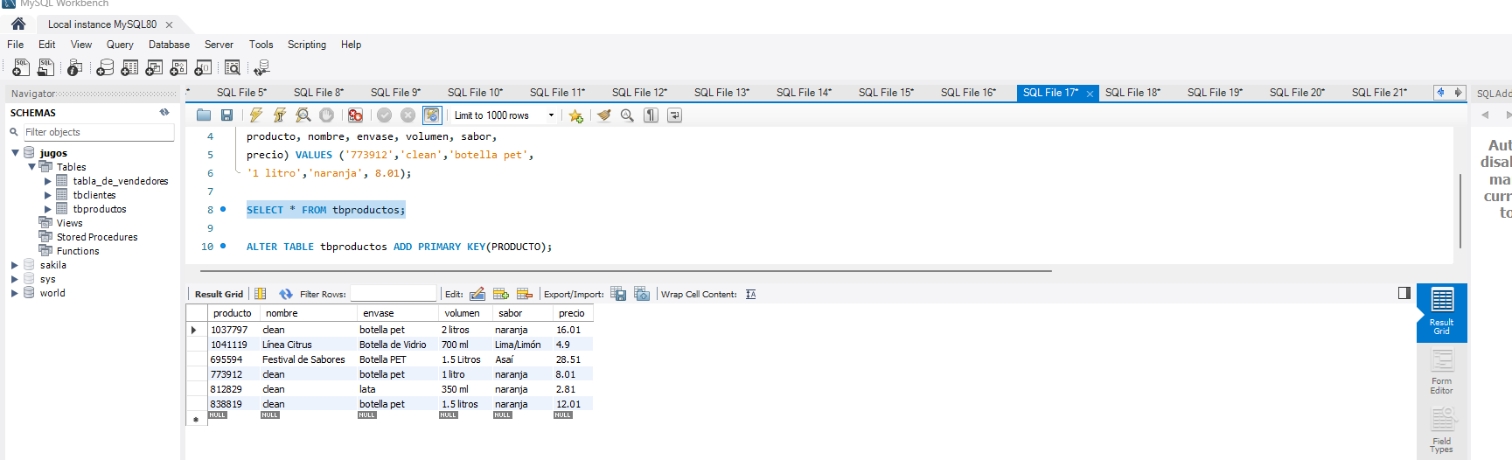Expand the tbproductos table node
The height and width of the screenshot is (460, 1512).
(x=48, y=209)
